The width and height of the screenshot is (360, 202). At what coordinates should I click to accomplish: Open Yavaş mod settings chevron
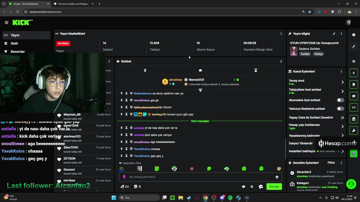point(342,82)
